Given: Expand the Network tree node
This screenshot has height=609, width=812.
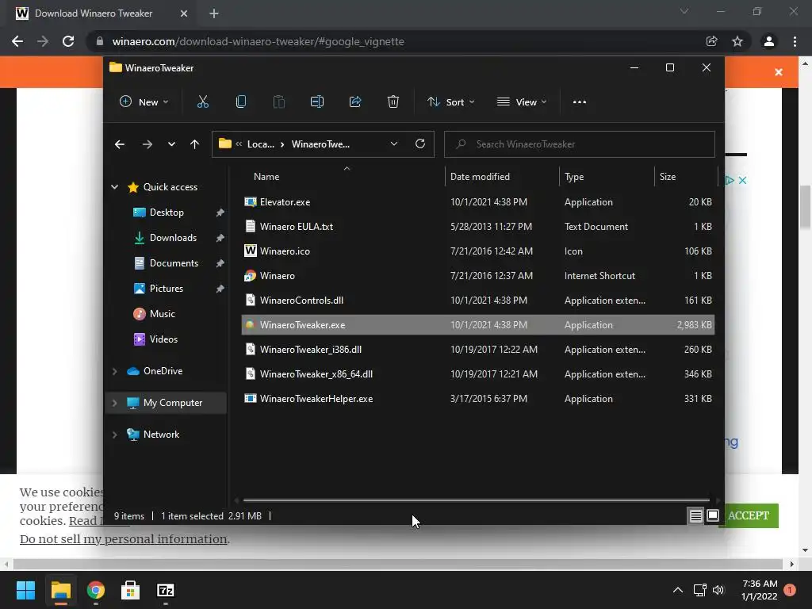Looking at the screenshot, I should pos(114,435).
